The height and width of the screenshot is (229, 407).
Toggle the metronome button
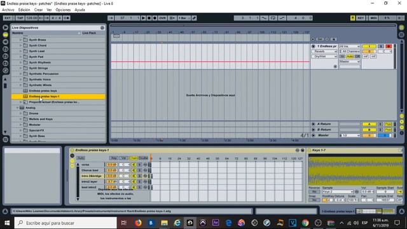67,18
